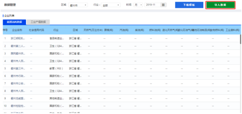Screen dimensions: 242x114
Task: Click the blue 下载模板 button
Action: tap(189, 5)
